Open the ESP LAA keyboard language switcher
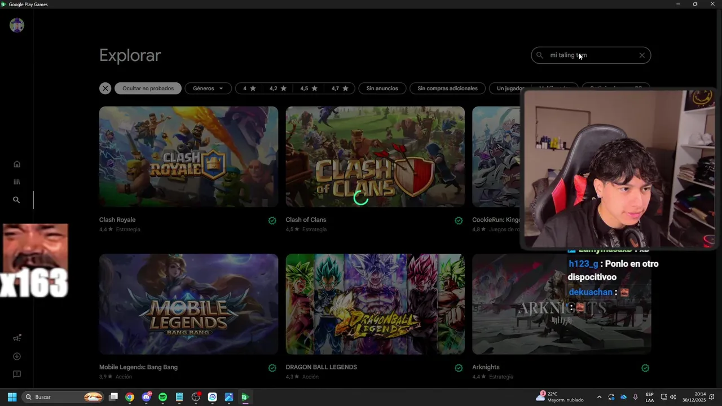Image resolution: width=722 pixels, height=406 pixels. tap(650, 397)
